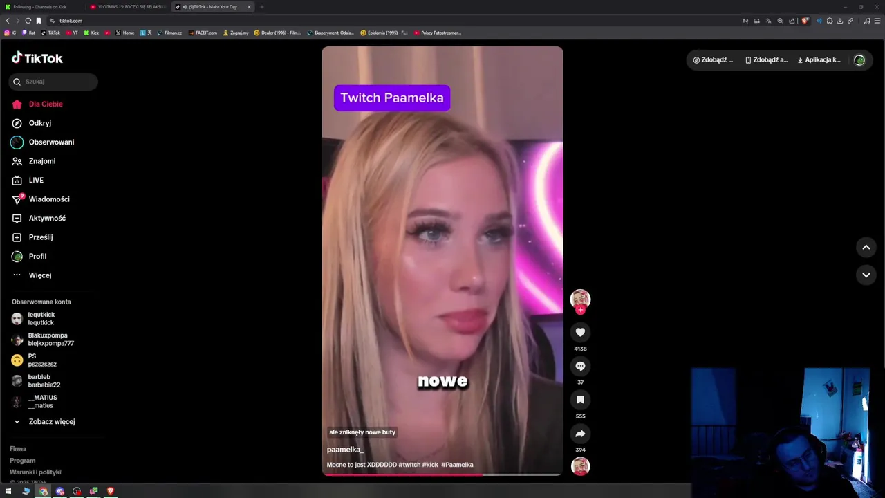
Task: Open the creator's avatar beside the video
Action: point(580,299)
